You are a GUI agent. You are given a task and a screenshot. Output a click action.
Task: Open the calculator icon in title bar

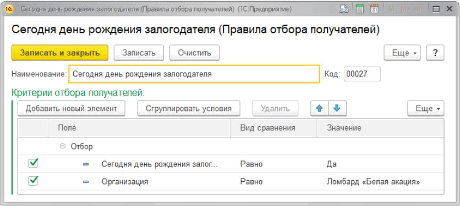(x=360, y=9)
